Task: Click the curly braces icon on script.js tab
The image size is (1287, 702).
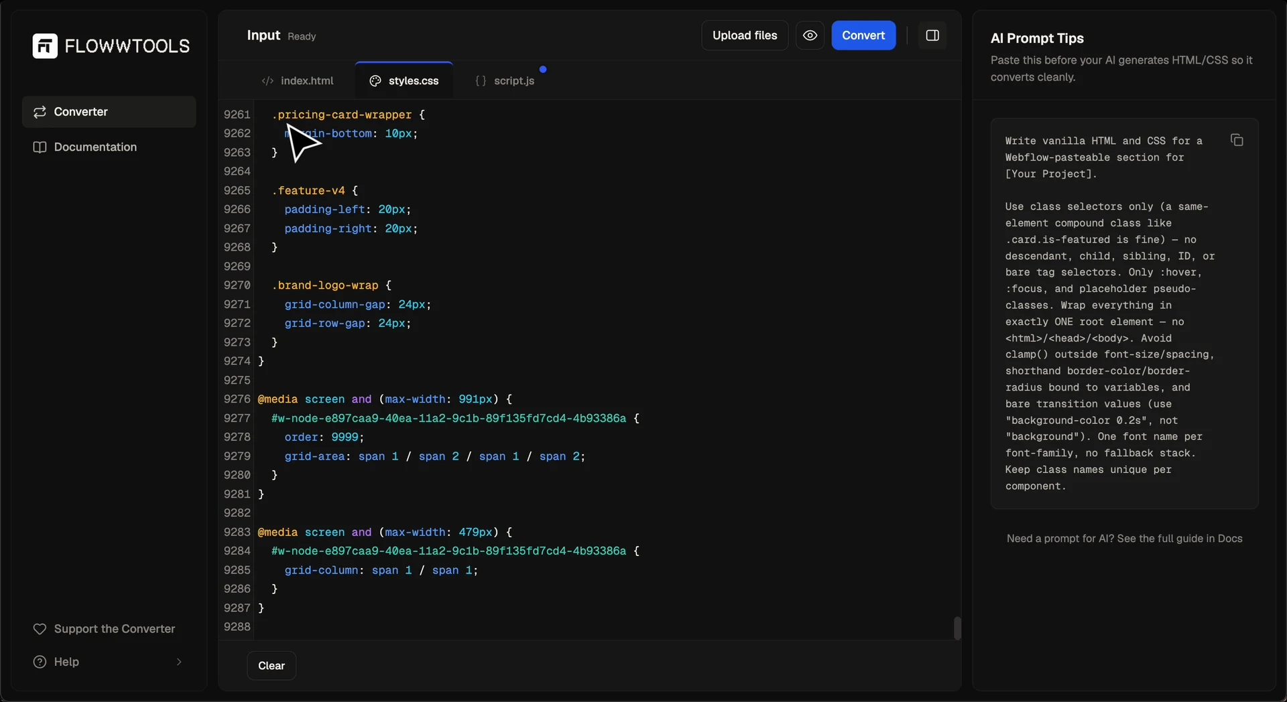Action: [481, 81]
